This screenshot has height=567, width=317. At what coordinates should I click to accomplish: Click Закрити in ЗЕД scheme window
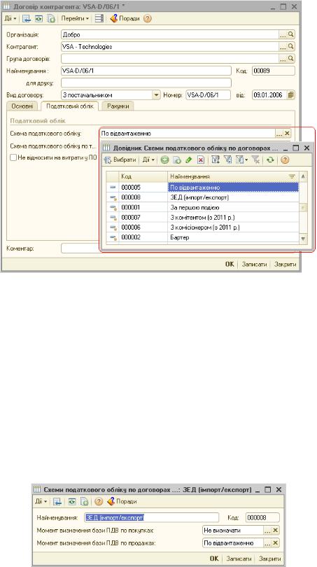coord(269,559)
